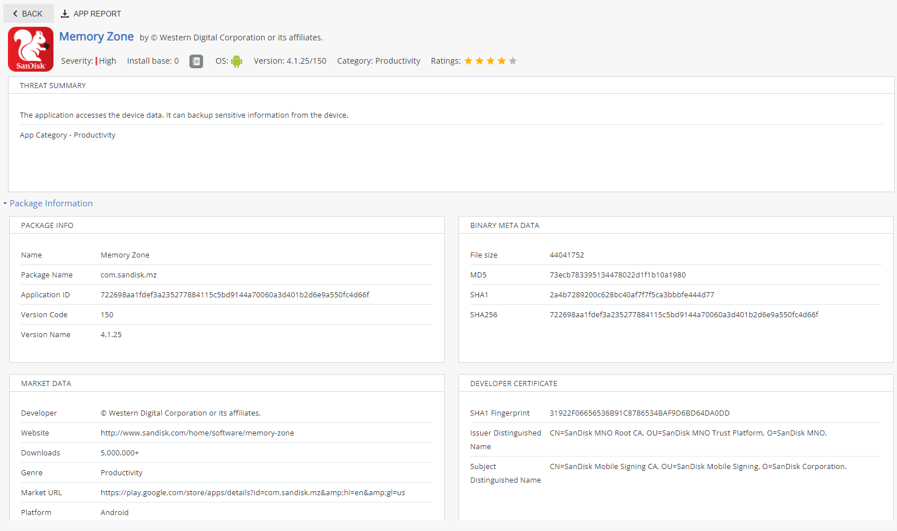The width and height of the screenshot is (897, 531).
Task: Open the Memory Zone title link
Action: pos(97,37)
